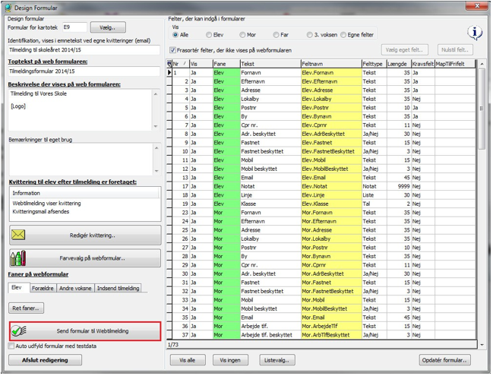Click the Længde column header
493x376 pixels.
point(400,64)
